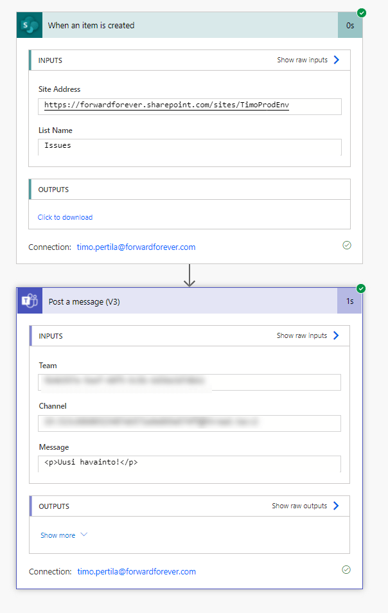Click the Site Address field

pos(190,105)
